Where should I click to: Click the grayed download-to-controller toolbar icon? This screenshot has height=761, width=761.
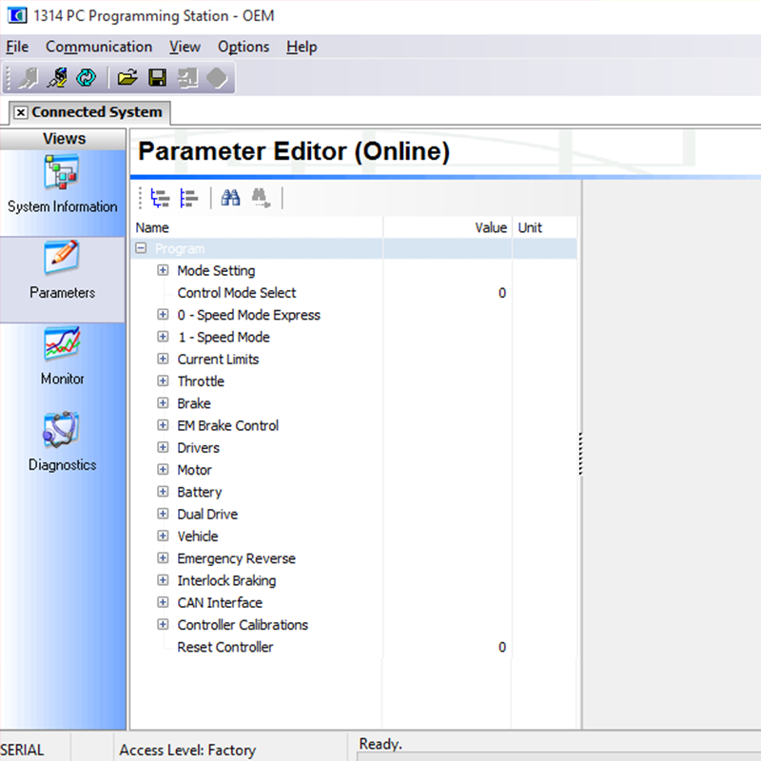187,78
